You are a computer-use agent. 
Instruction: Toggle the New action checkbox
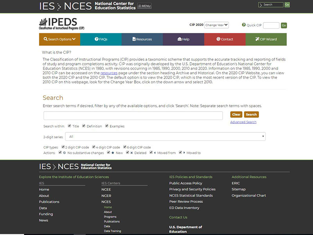tap(108, 152)
